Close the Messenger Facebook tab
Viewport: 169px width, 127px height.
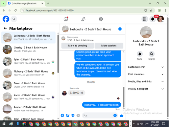point(42,3)
